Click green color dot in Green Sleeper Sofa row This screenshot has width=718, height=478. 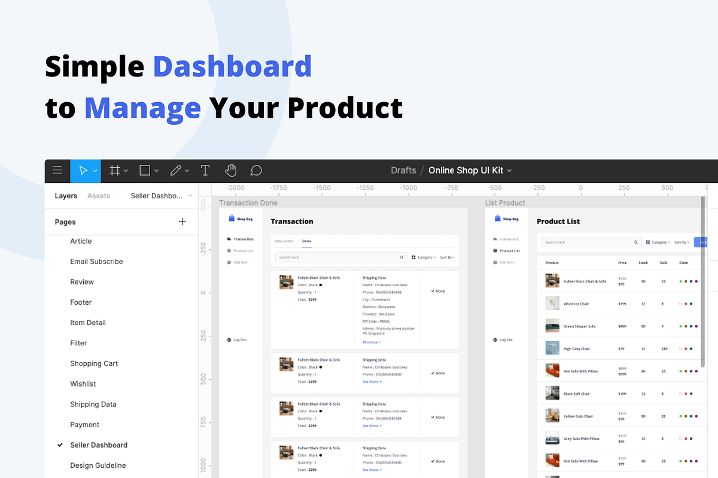pos(680,326)
